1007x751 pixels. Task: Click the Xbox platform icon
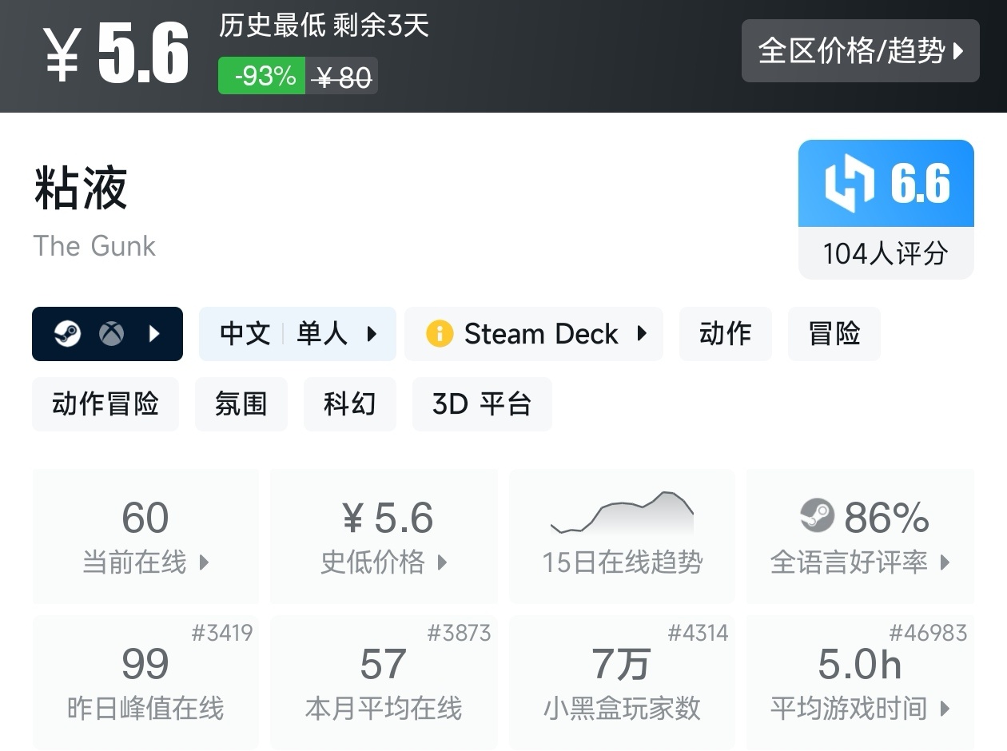pyautogui.click(x=112, y=333)
